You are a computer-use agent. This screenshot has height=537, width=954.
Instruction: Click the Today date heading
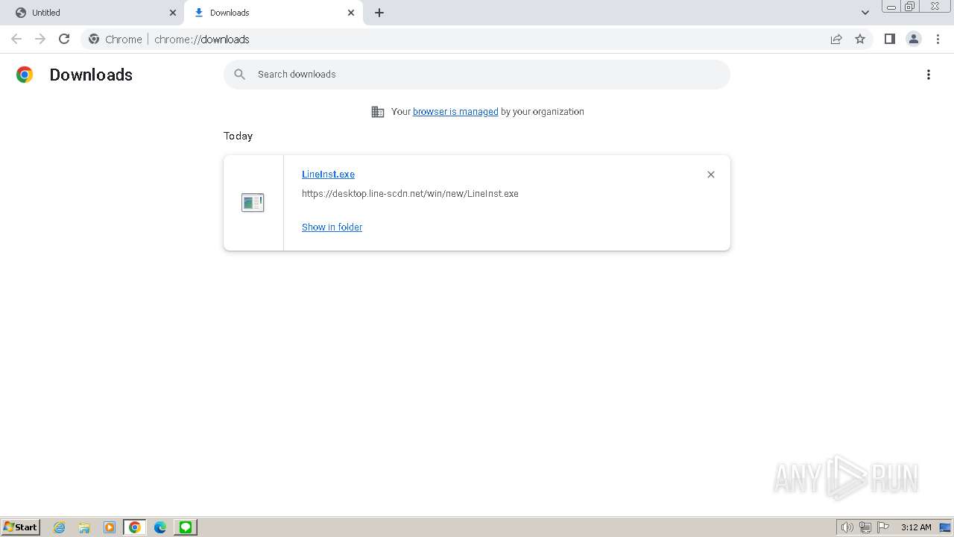click(x=238, y=136)
